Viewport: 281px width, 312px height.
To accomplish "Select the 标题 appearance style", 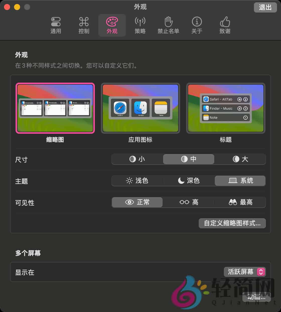I will point(225,108).
